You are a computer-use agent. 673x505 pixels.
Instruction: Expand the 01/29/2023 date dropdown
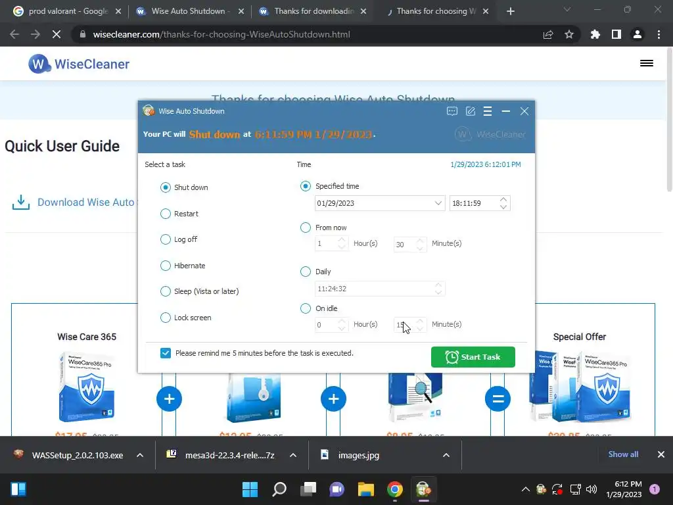coord(438,203)
